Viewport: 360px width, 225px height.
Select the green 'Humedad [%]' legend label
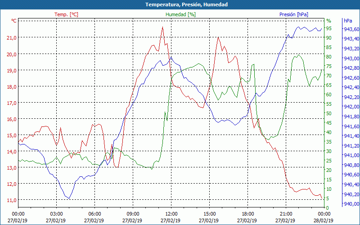(180, 14)
